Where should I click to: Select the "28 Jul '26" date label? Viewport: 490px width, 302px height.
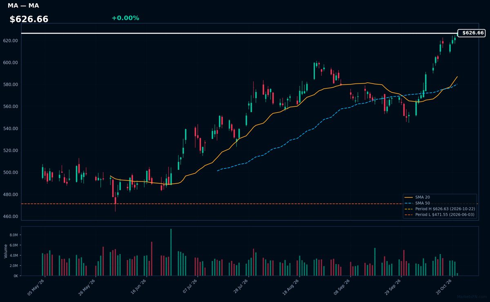pos(240,287)
